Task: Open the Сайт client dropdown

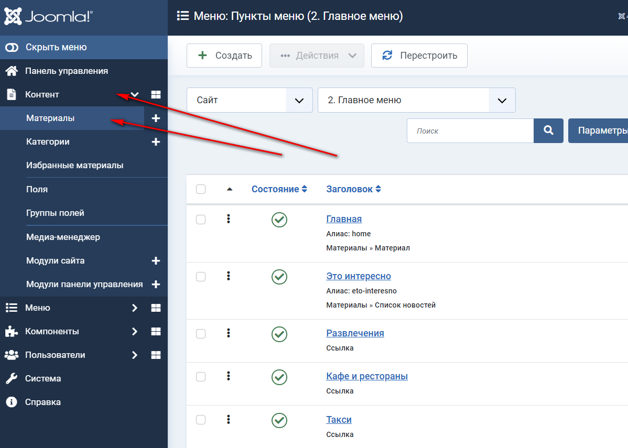Action: pos(250,100)
